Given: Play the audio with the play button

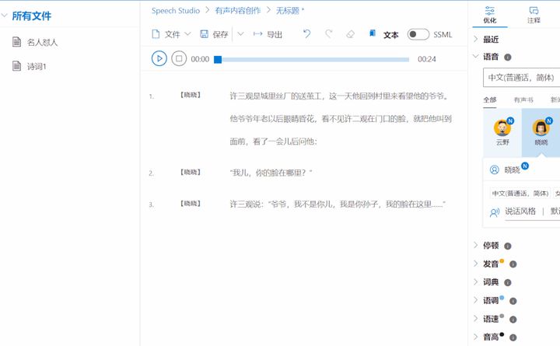Looking at the screenshot, I should click(x=159, y=58).
